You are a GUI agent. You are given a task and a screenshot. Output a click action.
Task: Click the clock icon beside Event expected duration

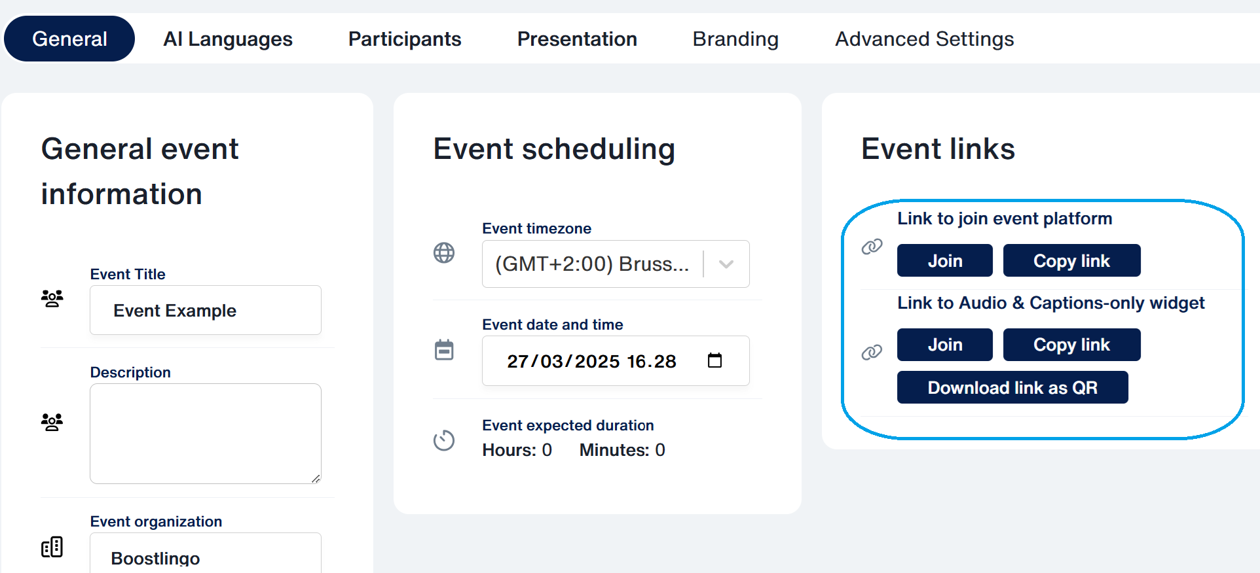coord(444,440)
